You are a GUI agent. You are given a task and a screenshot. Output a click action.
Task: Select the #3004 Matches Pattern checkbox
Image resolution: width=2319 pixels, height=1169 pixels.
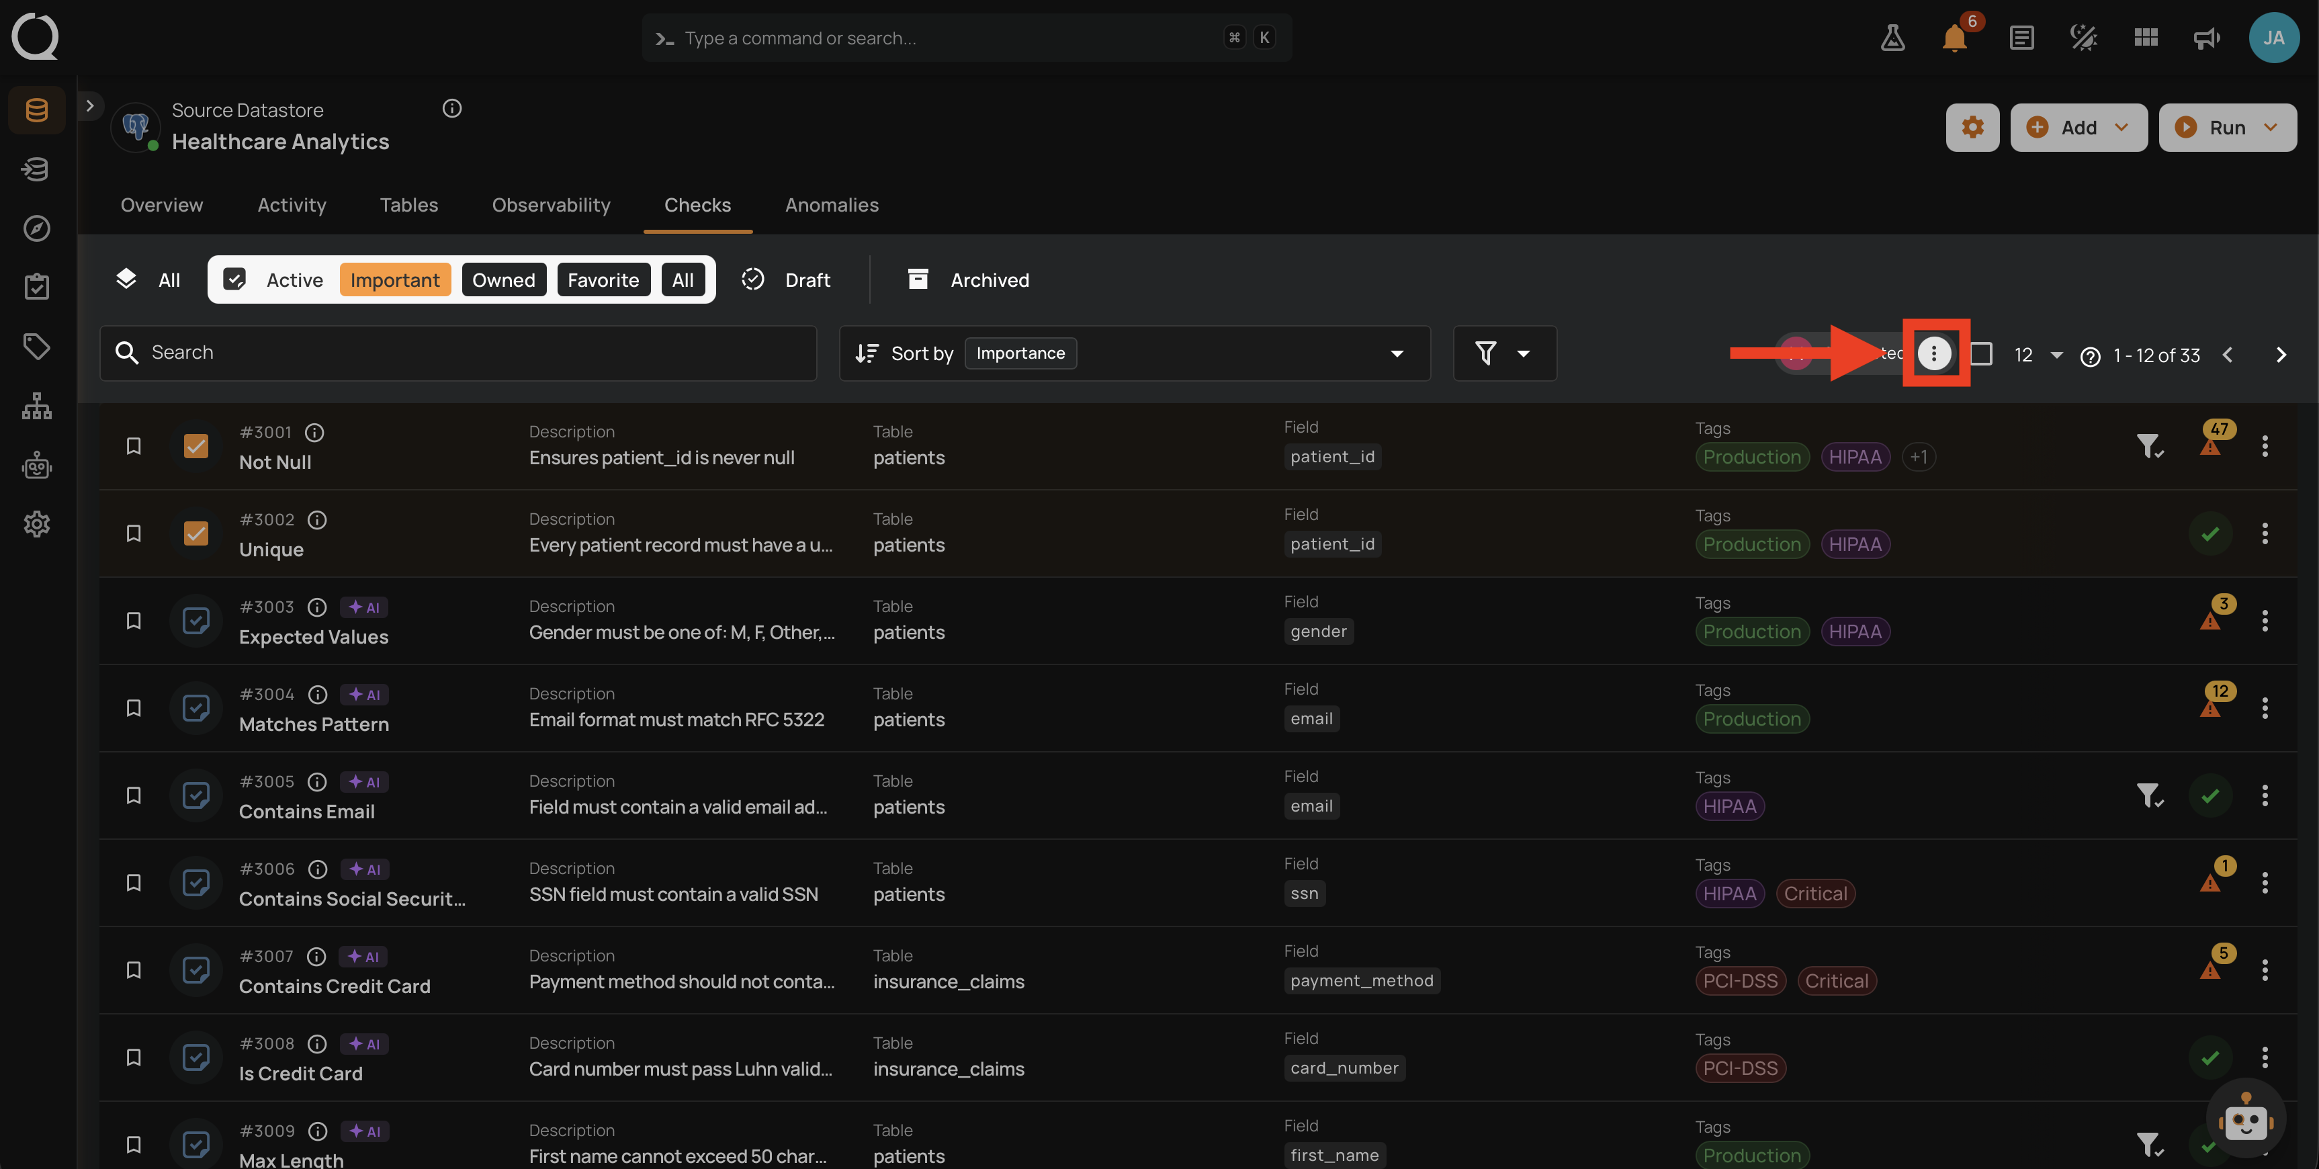tap(195, 708)
